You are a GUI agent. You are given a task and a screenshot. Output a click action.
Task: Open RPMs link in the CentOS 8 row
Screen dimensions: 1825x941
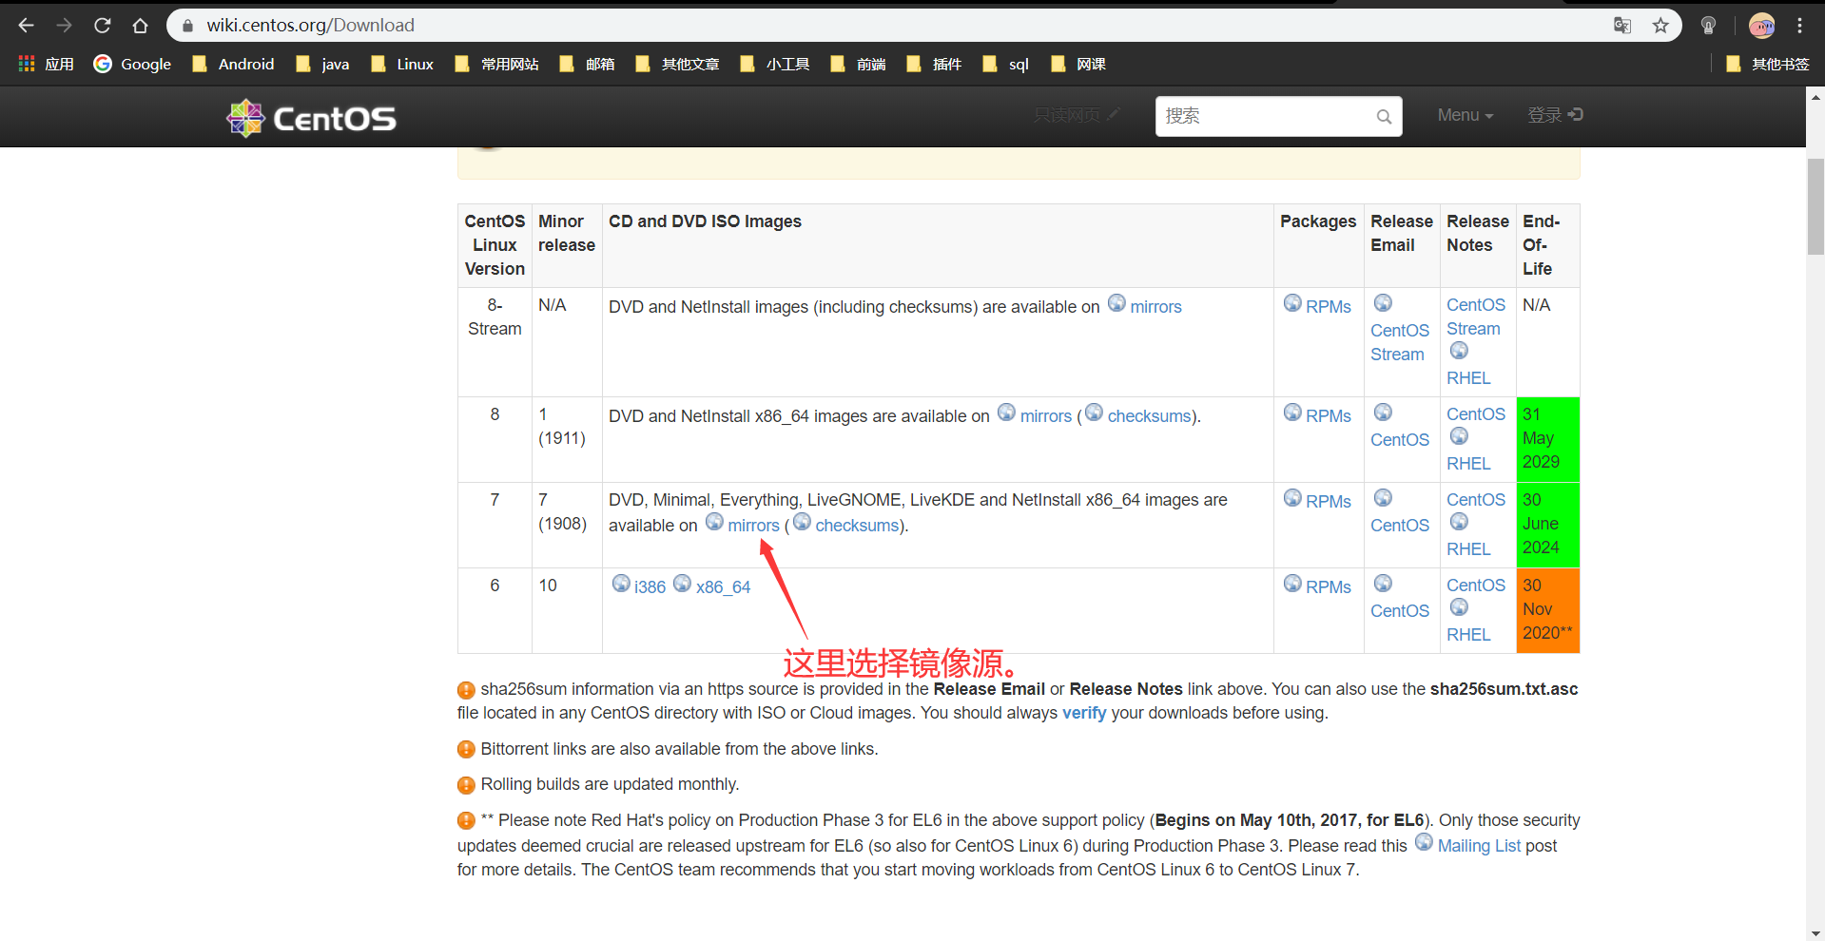[1328, 416]
